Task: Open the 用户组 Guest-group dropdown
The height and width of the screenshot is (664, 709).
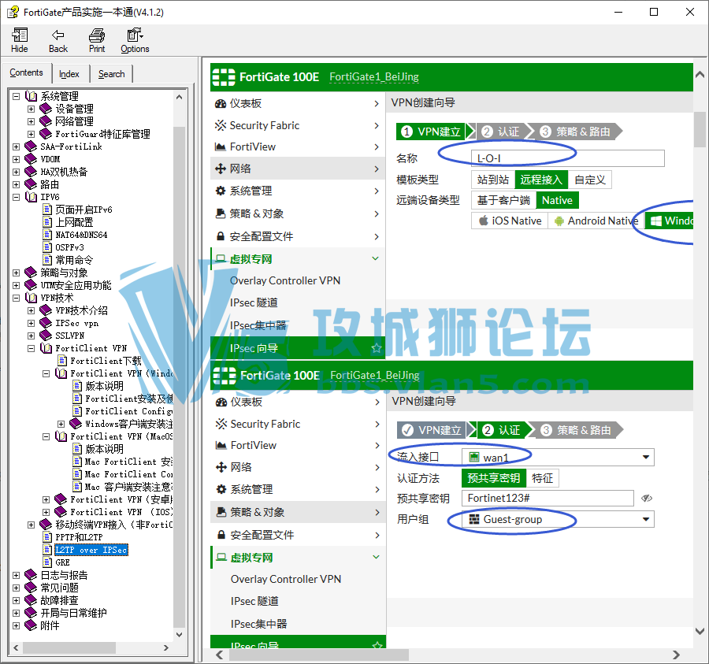Action: tap(558, 519)
